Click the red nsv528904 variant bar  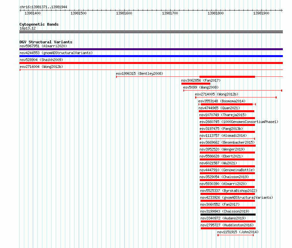[151, 63]
